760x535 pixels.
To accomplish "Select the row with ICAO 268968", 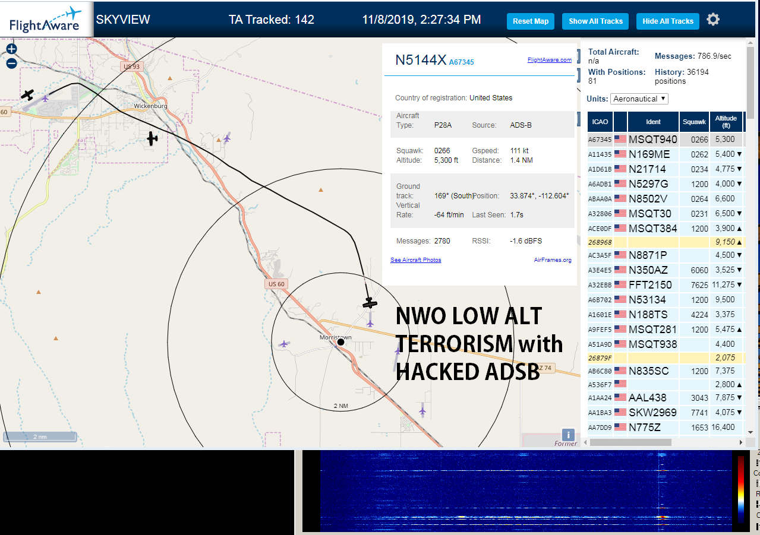I will 666,242.
